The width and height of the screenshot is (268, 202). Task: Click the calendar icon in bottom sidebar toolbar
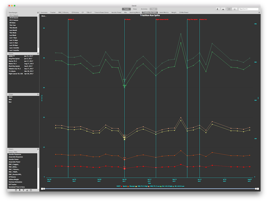tap(16, 190)
